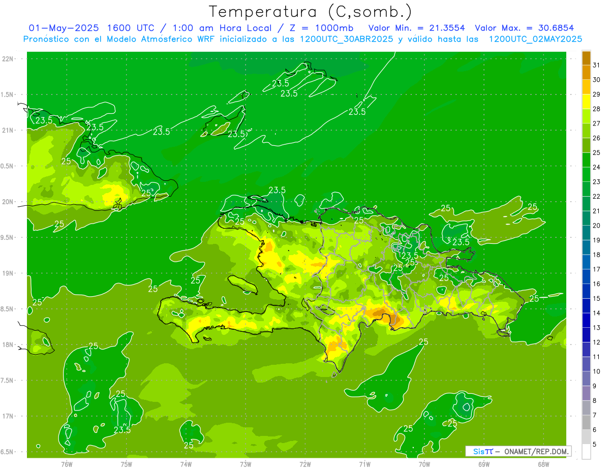
Task: Click the '72W' longitude axis label
Action: [x=305, y=464]
